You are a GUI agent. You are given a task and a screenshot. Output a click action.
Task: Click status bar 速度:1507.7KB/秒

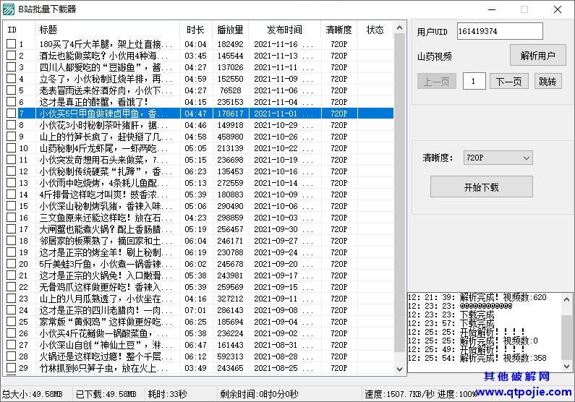tap(399, 394)
